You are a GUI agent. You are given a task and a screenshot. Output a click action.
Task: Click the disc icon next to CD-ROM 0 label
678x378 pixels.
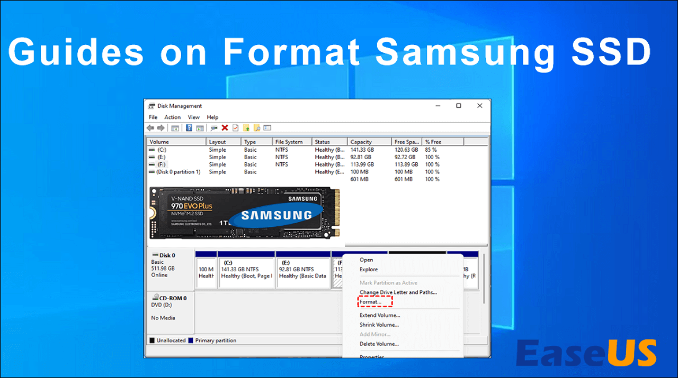(x=155, y=298)
